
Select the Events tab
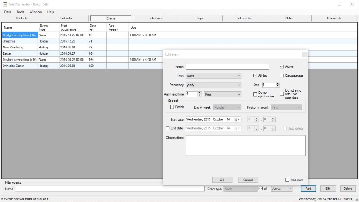click(111, 18)
